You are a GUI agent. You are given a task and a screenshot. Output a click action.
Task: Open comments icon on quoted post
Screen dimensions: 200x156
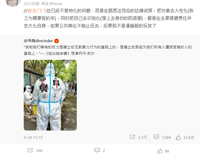tap(156, 137)
